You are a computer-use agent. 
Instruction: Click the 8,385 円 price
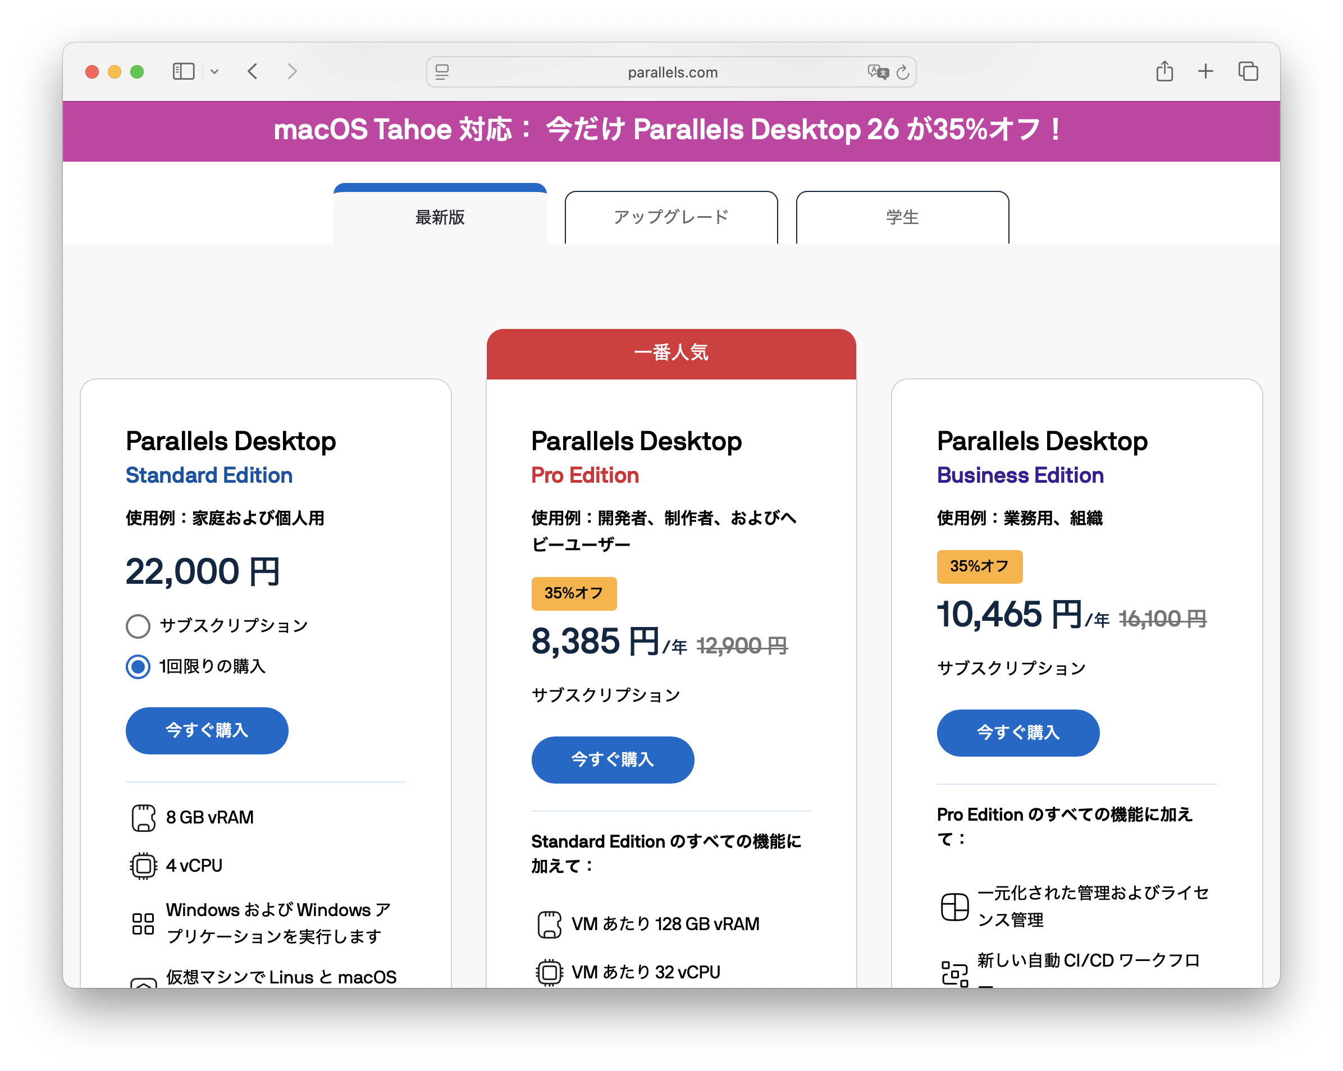point(595,642)
